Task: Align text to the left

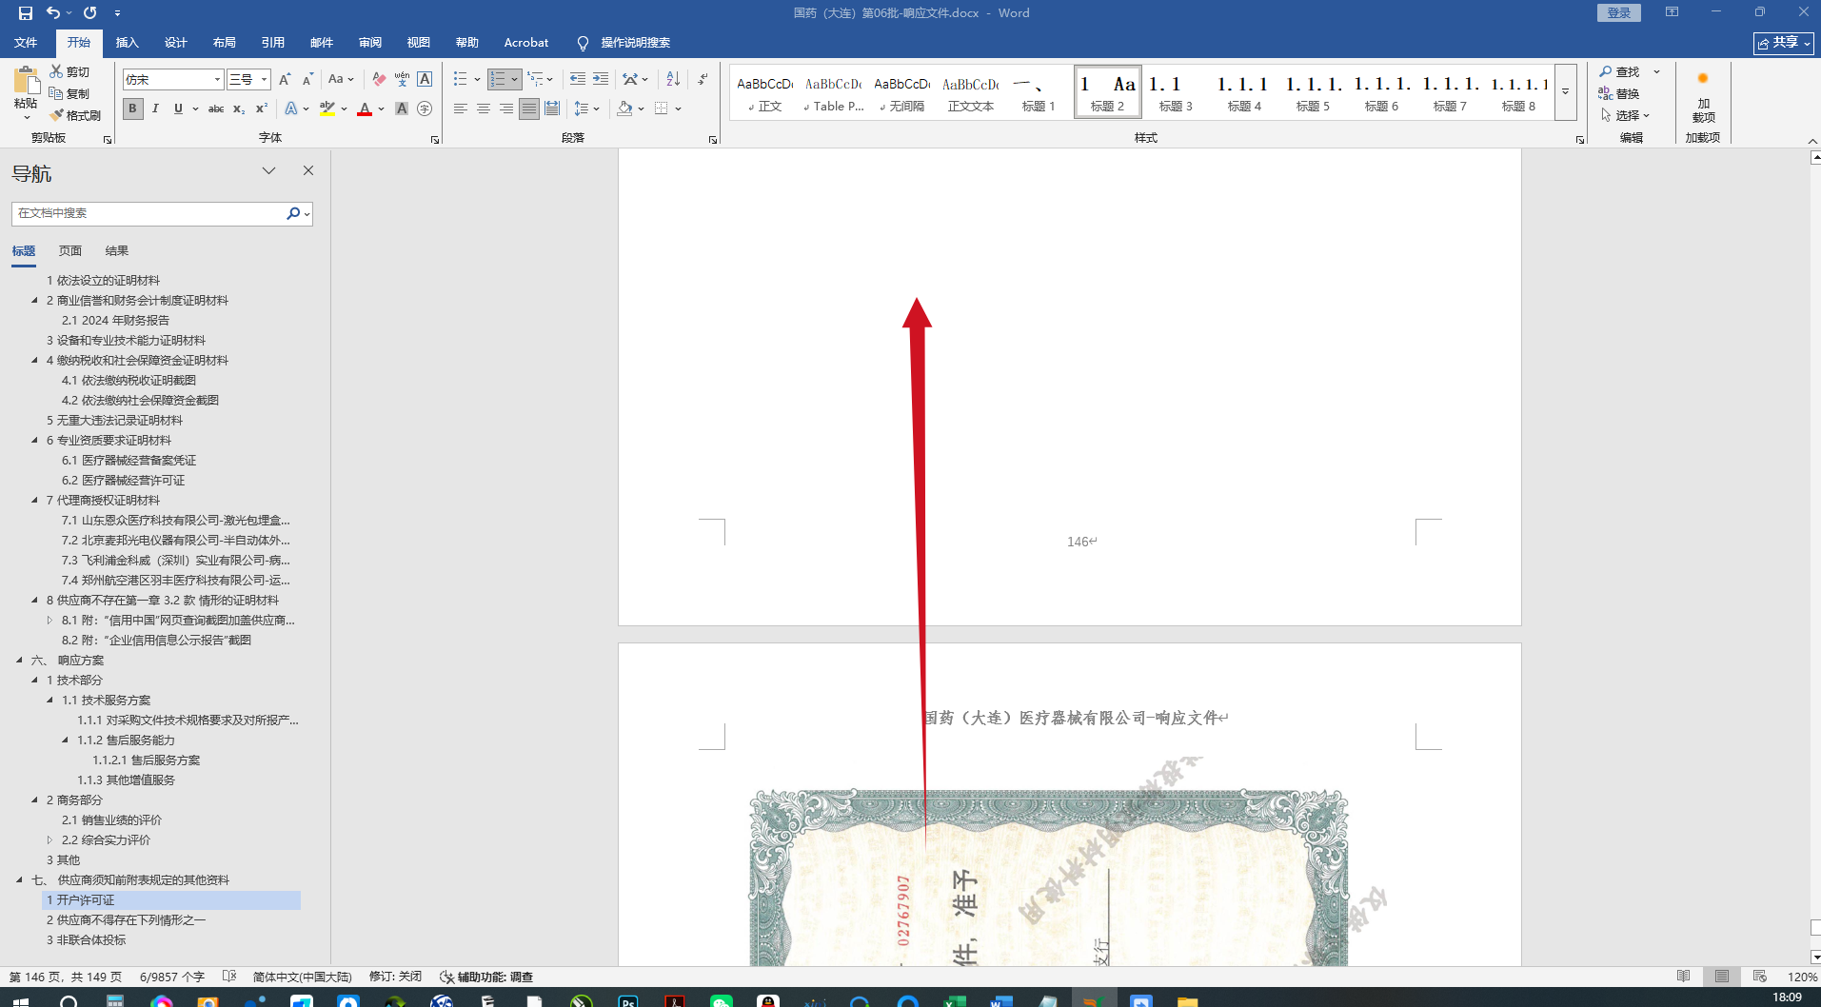Action: pyautogui.click(x=461, y=109)
